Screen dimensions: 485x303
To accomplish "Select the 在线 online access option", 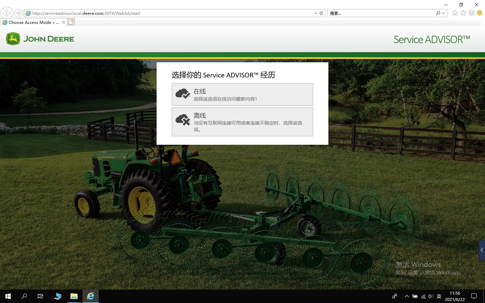I will pyautogui.click(x=243, y=94).
